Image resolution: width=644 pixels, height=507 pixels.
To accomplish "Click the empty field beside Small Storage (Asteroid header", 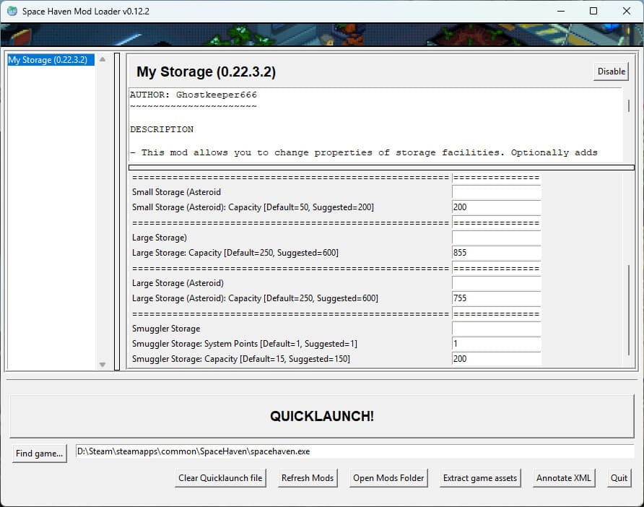I will tap(496, 192).
